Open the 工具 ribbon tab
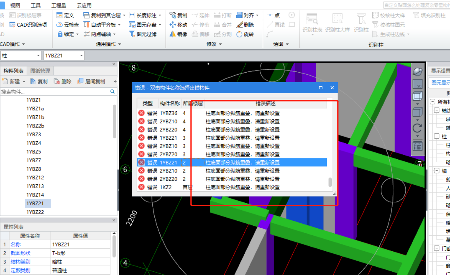 35,5
